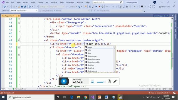Click the IntelliSense list scrollbar

114,59
